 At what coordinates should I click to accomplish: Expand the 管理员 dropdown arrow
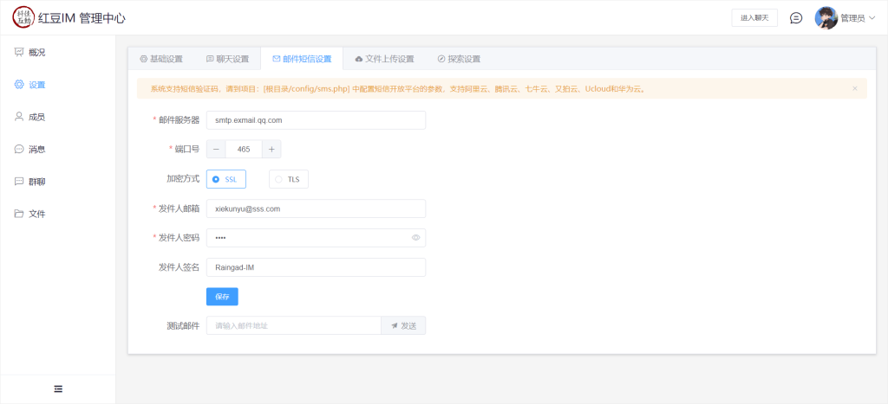point(872,18)
